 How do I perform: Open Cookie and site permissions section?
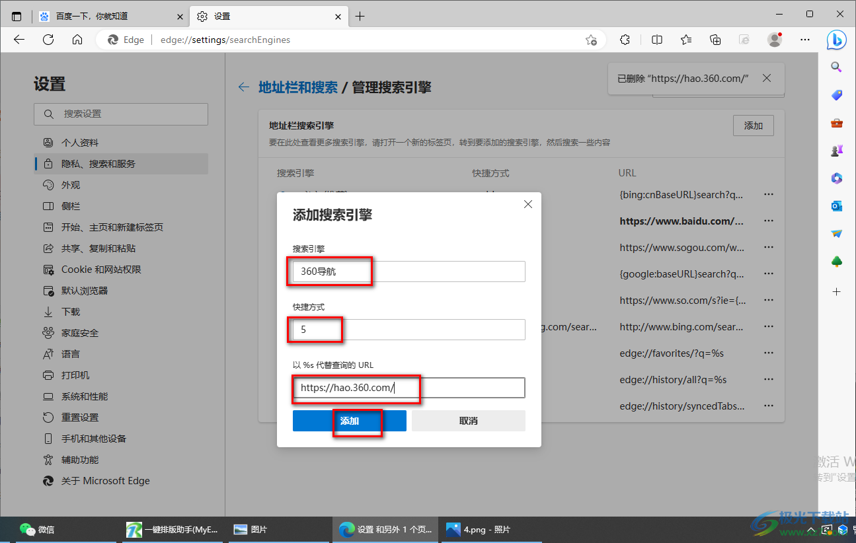coord(121,270)
